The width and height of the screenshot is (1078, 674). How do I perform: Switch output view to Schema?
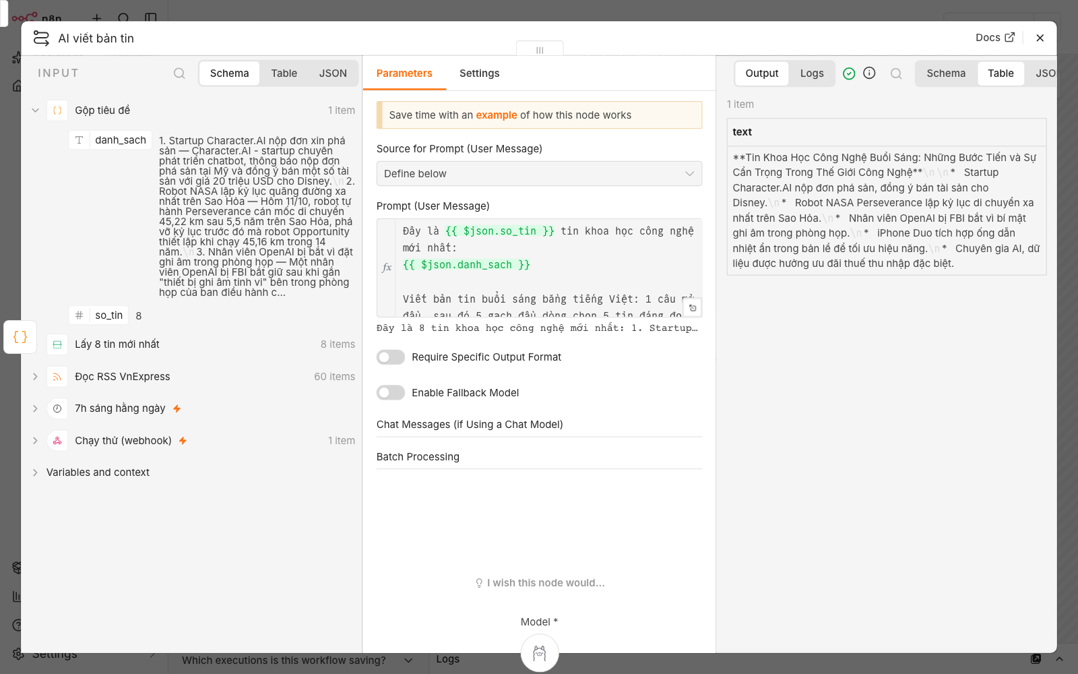coord(946,73)
